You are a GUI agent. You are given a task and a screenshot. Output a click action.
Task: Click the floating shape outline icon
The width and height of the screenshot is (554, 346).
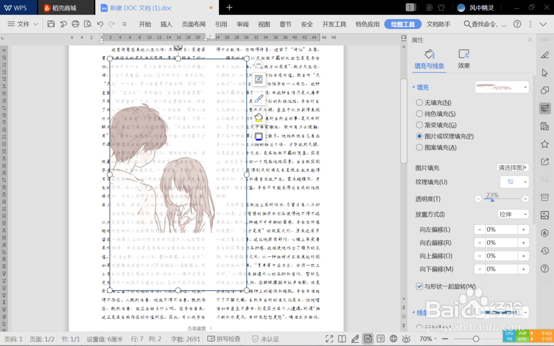(259, 137)
